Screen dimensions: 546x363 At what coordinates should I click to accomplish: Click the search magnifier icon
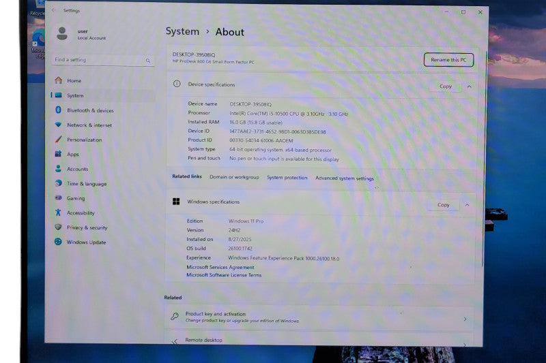[x=148, y=61]
